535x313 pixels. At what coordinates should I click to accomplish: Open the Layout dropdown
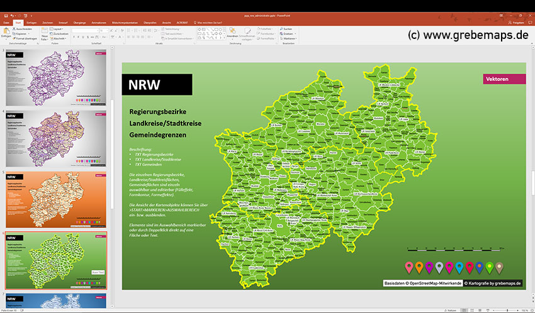click(58, 29)
